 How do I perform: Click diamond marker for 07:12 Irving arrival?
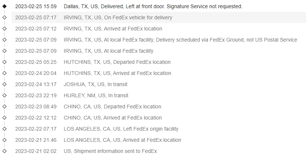4,29
